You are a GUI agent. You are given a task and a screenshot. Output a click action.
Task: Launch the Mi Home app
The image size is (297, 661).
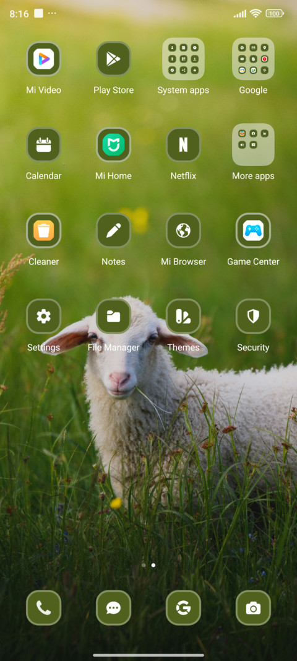tap(113, 144)
